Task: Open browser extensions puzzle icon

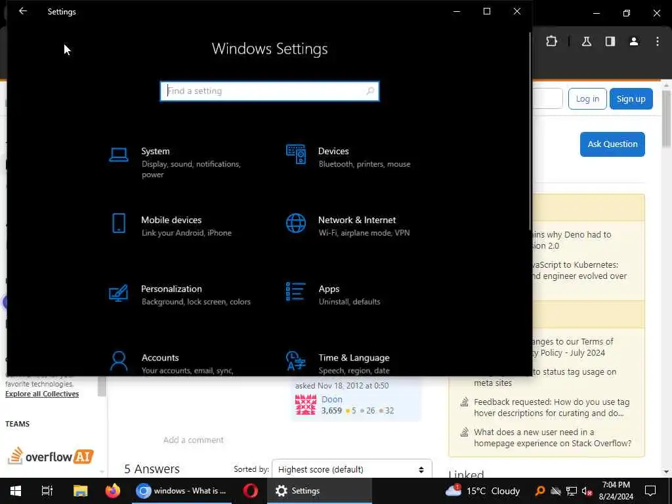Action: click(x=551, y=41)
